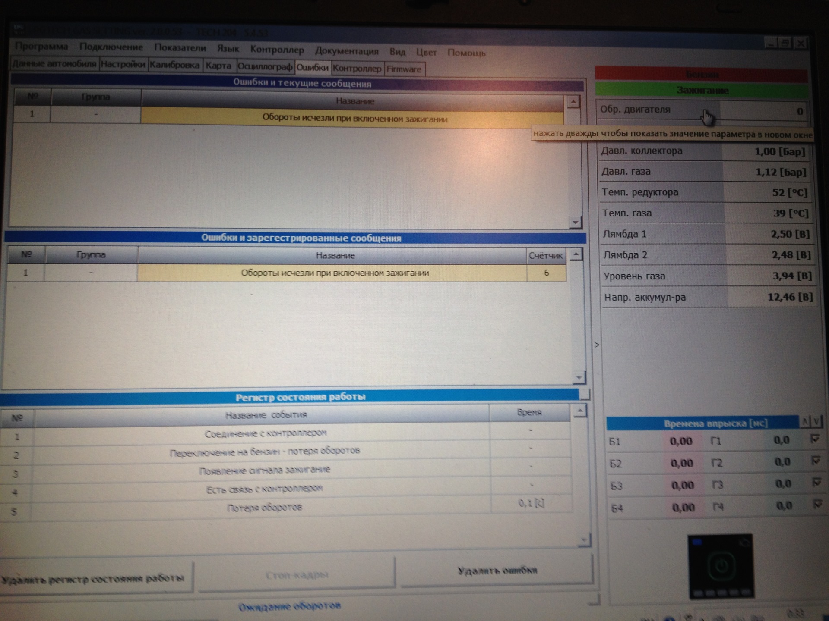Select event Есть связь с контроллером
The image size is (829, 621).
(286, 489)
